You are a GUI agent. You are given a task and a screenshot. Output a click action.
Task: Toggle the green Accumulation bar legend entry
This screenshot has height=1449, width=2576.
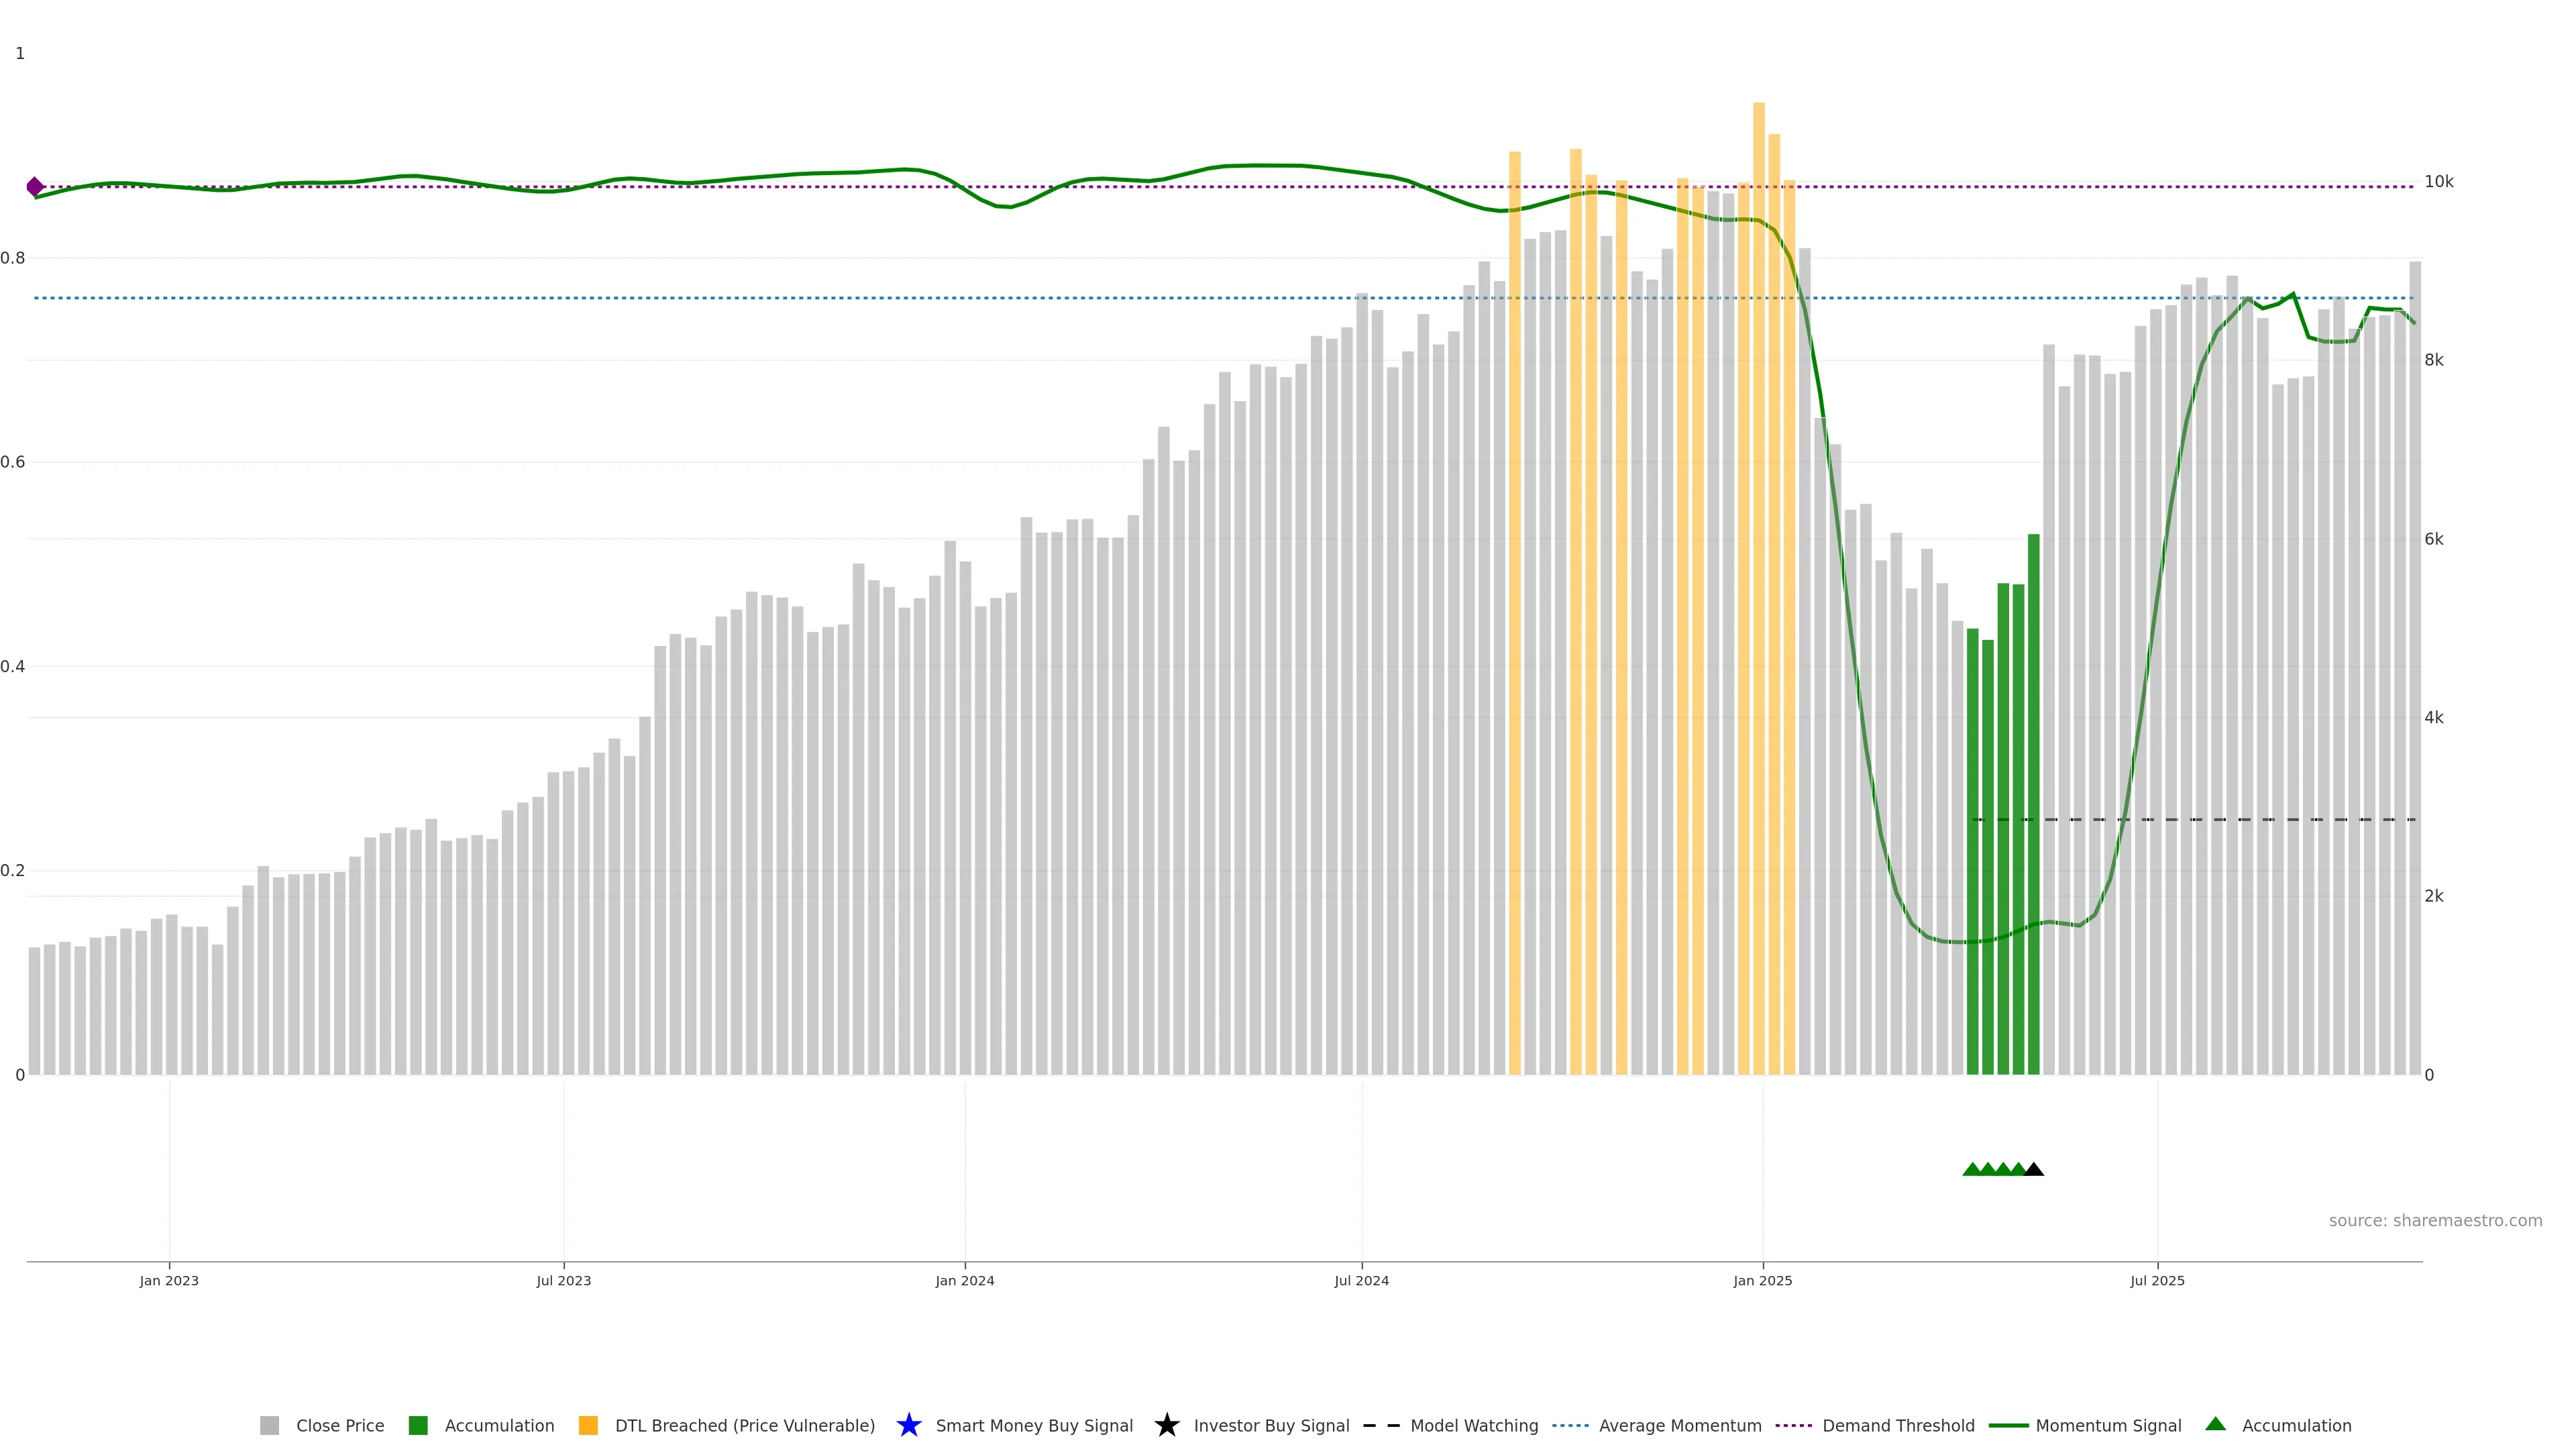pos(418,1425)
